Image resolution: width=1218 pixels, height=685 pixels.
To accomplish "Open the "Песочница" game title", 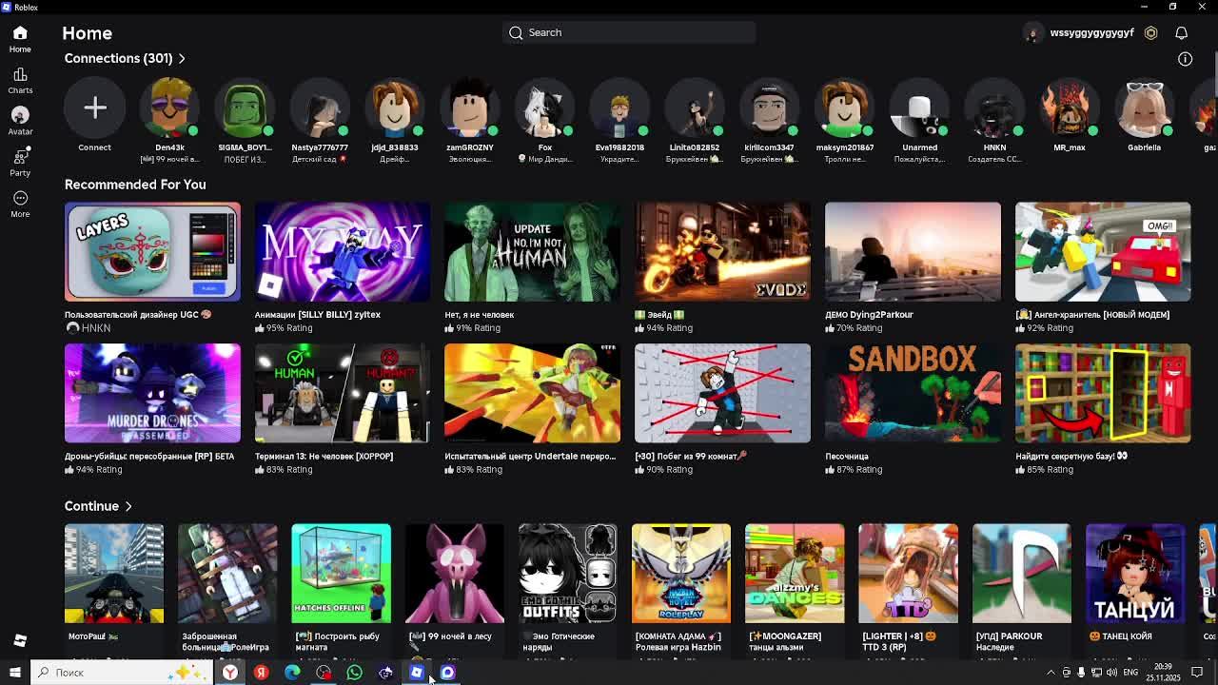I will [847, 457].
